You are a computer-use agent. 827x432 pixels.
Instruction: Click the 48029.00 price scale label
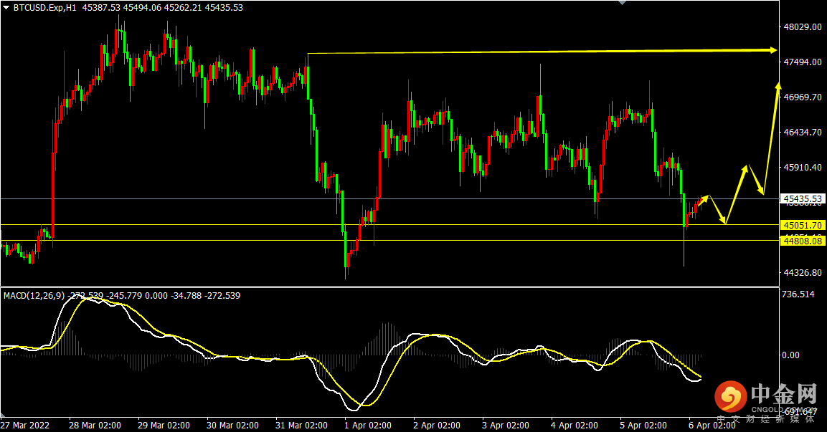click(802, 27)
